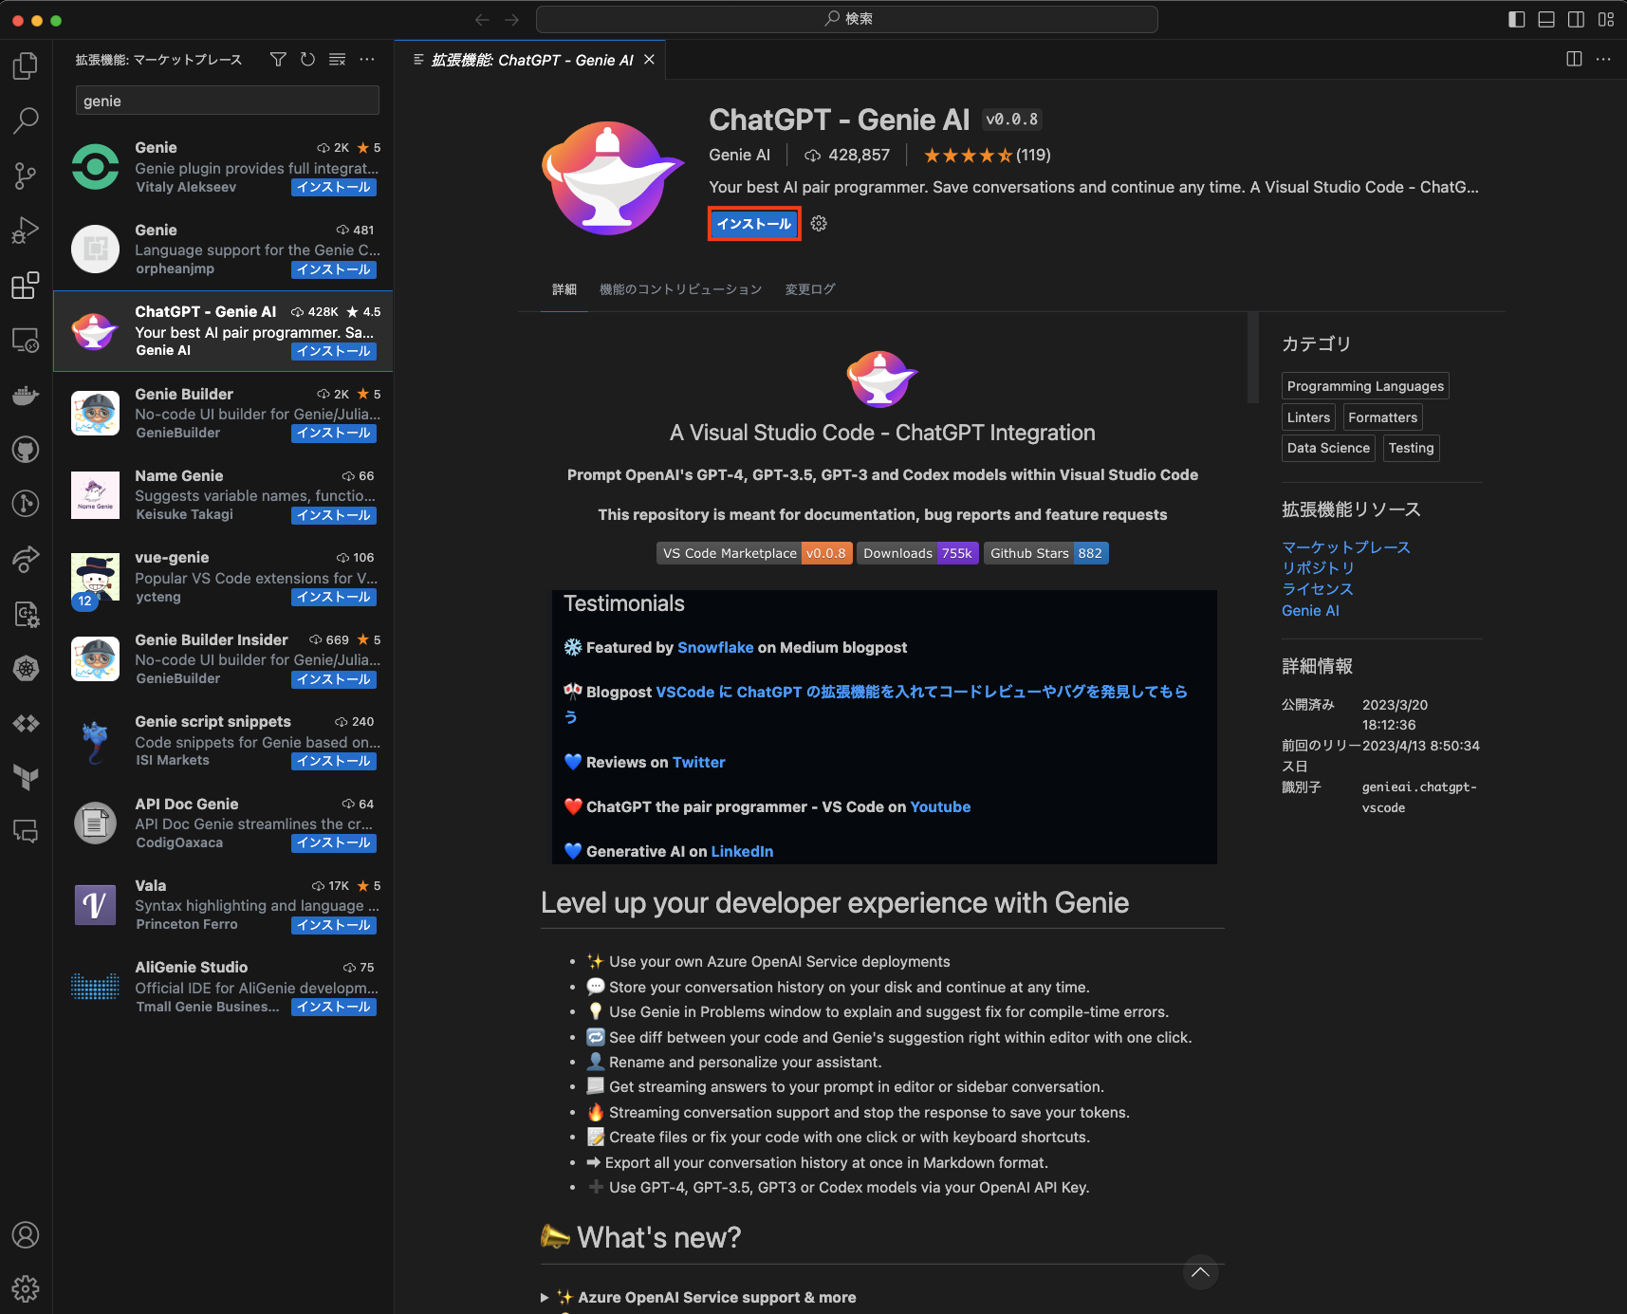Select API Doc Genie in results list
Image resolution: width=1627 pixels, height=1314 pixels.
pos(223,824)
